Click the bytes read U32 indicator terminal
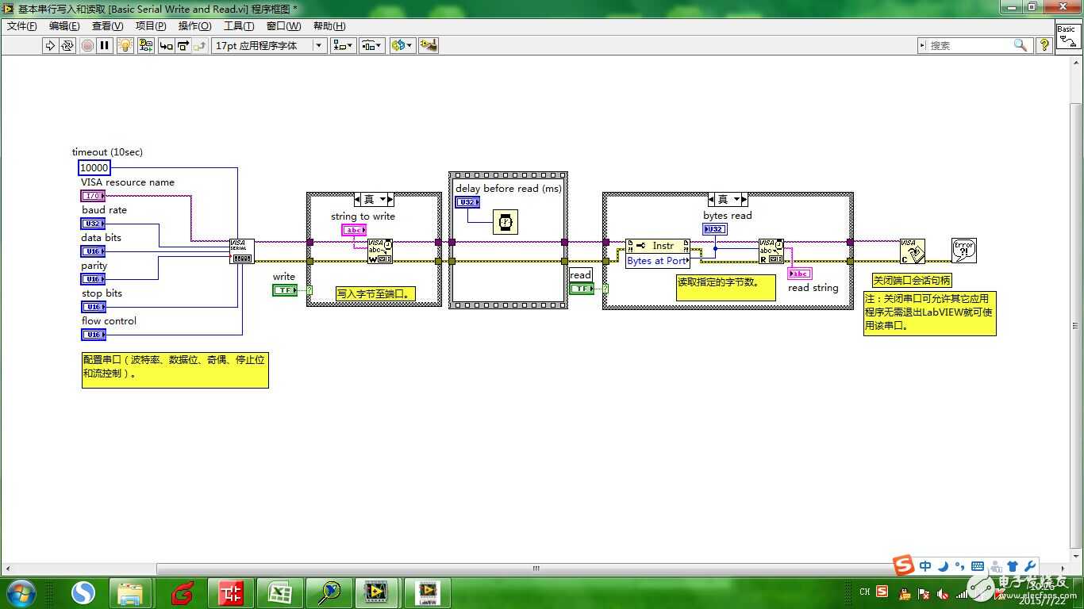 coord(715,229)
